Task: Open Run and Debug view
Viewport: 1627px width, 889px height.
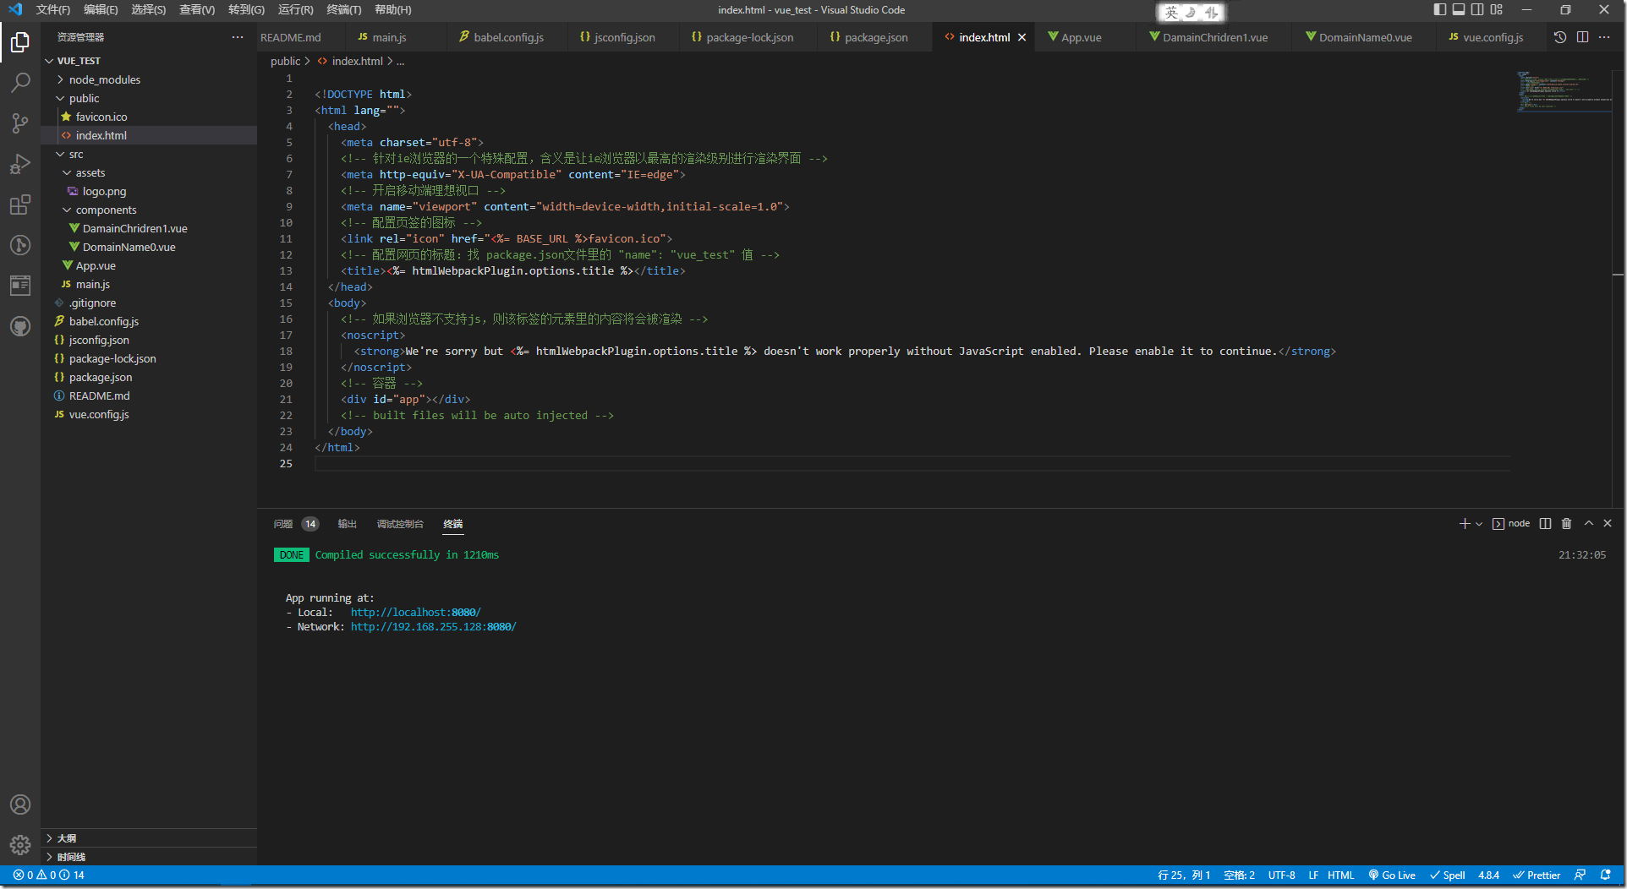Action: 20,163
